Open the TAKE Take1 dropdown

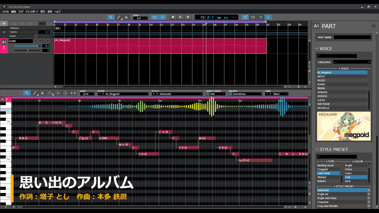click(x=277, y=94)
